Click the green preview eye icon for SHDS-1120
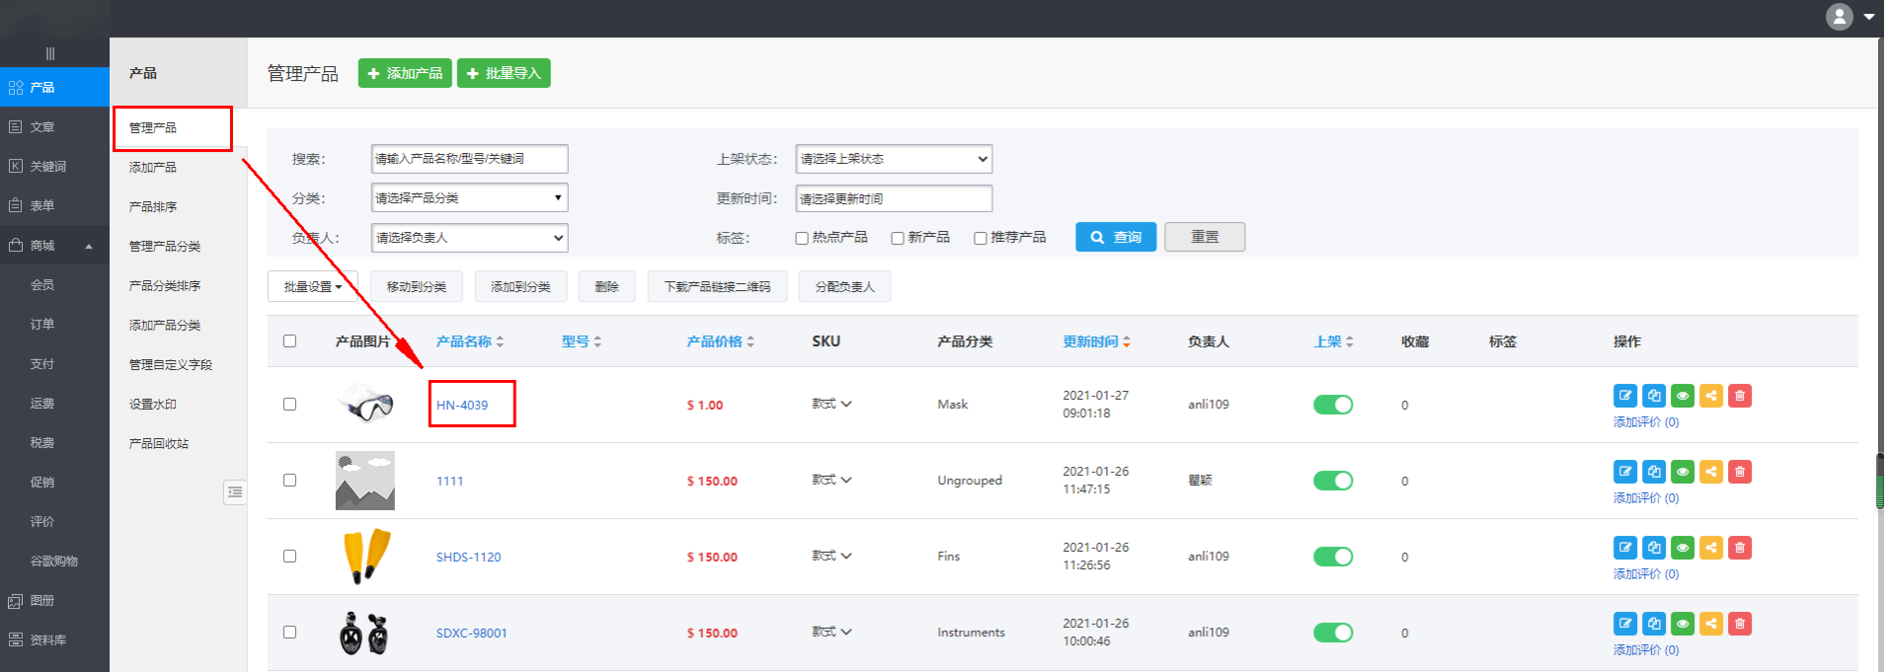This screenshot has width=1889, height=672. point(1683,548)
